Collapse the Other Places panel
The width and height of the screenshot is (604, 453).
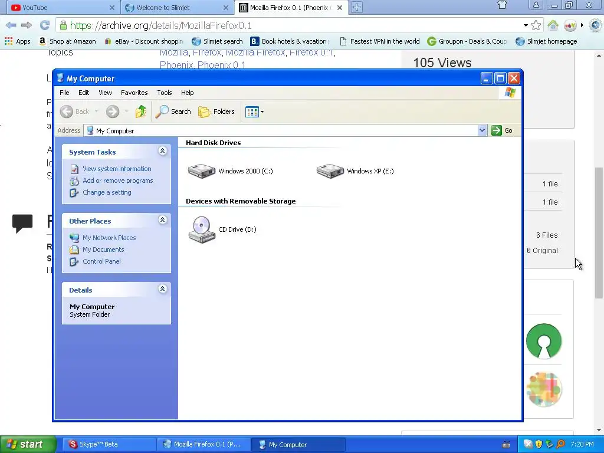[163, 220]
